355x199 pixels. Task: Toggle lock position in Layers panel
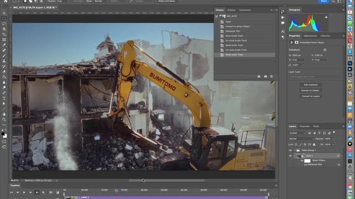[305, 144]
